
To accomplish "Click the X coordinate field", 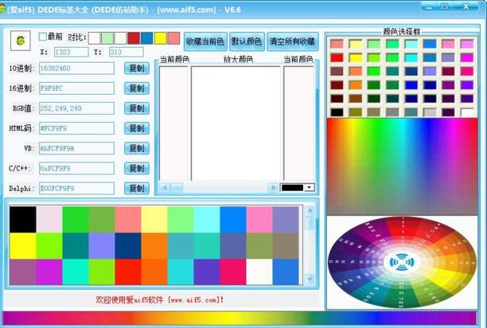I will pos(71,52).
